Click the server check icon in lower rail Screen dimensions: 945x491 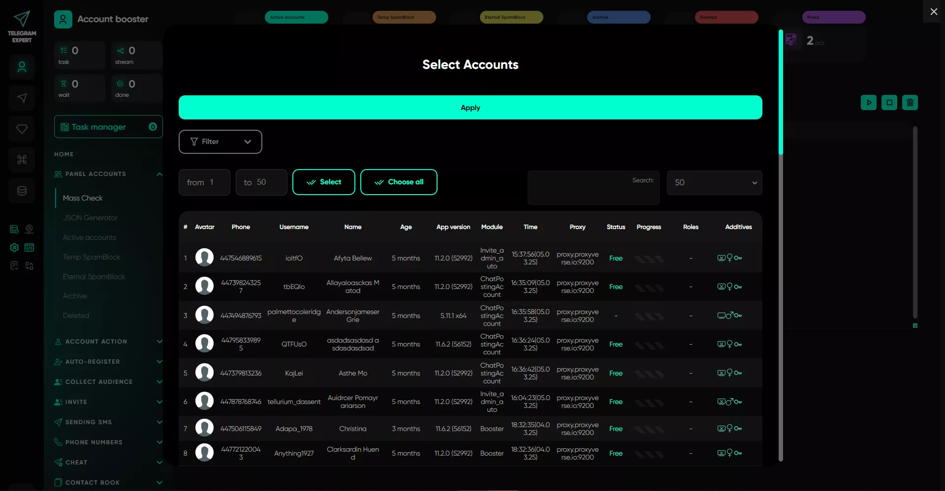coord(14,229)
